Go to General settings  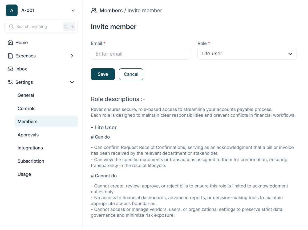pyautogui.click(x=26, y=95)
